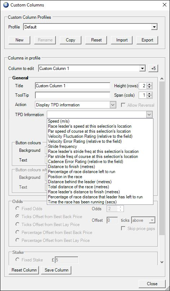Select Fixed Odds radio button
Viewport: 170px width, 291px height.
[17, 208]
